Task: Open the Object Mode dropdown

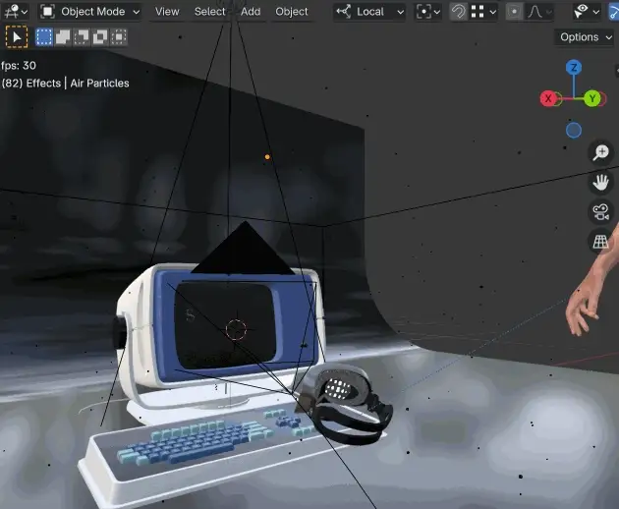Action: click(90, 12)
